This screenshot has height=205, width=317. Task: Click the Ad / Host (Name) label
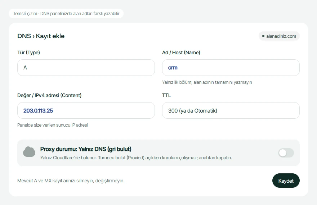pyautogui.click(x=181, y=53)
